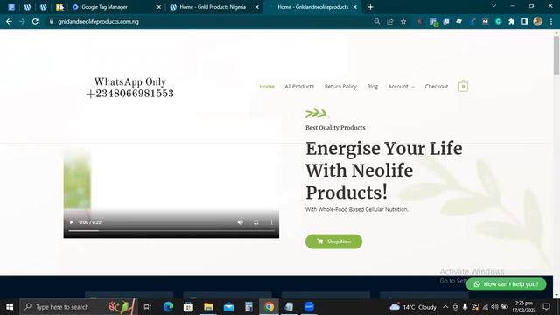Open a new browser tab
Viewport: 560px width, 315px height.
[x=370, y=7]
